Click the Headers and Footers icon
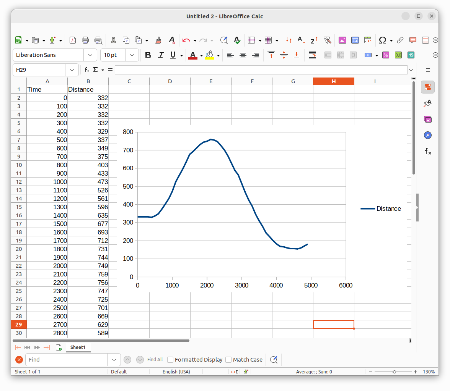The image size is (450, 391). 426,40
